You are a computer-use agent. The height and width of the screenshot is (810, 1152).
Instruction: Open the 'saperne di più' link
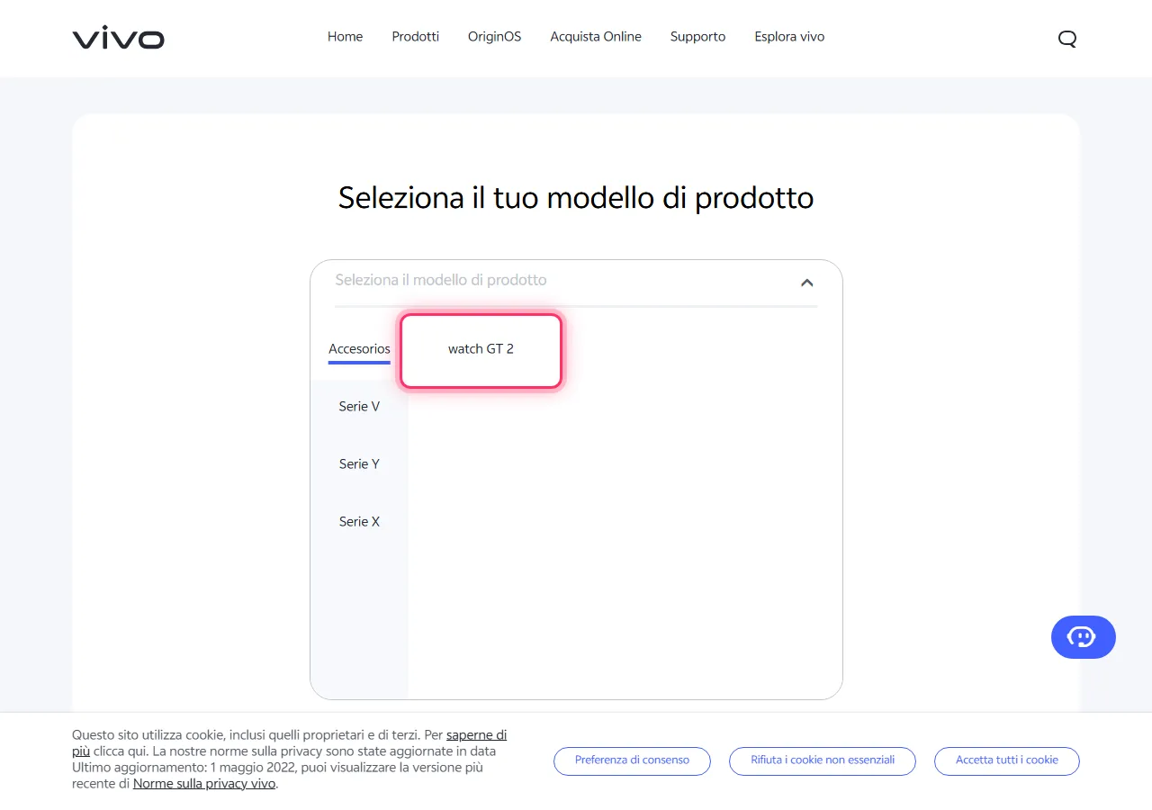coord(476,735)
